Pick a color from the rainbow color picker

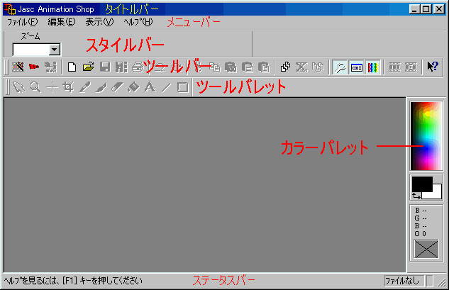(426, 136)
